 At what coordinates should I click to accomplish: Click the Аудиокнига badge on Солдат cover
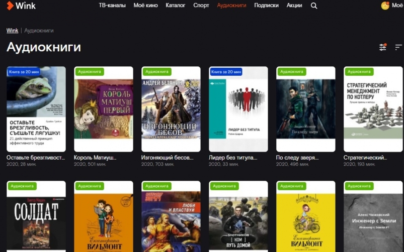22,186
